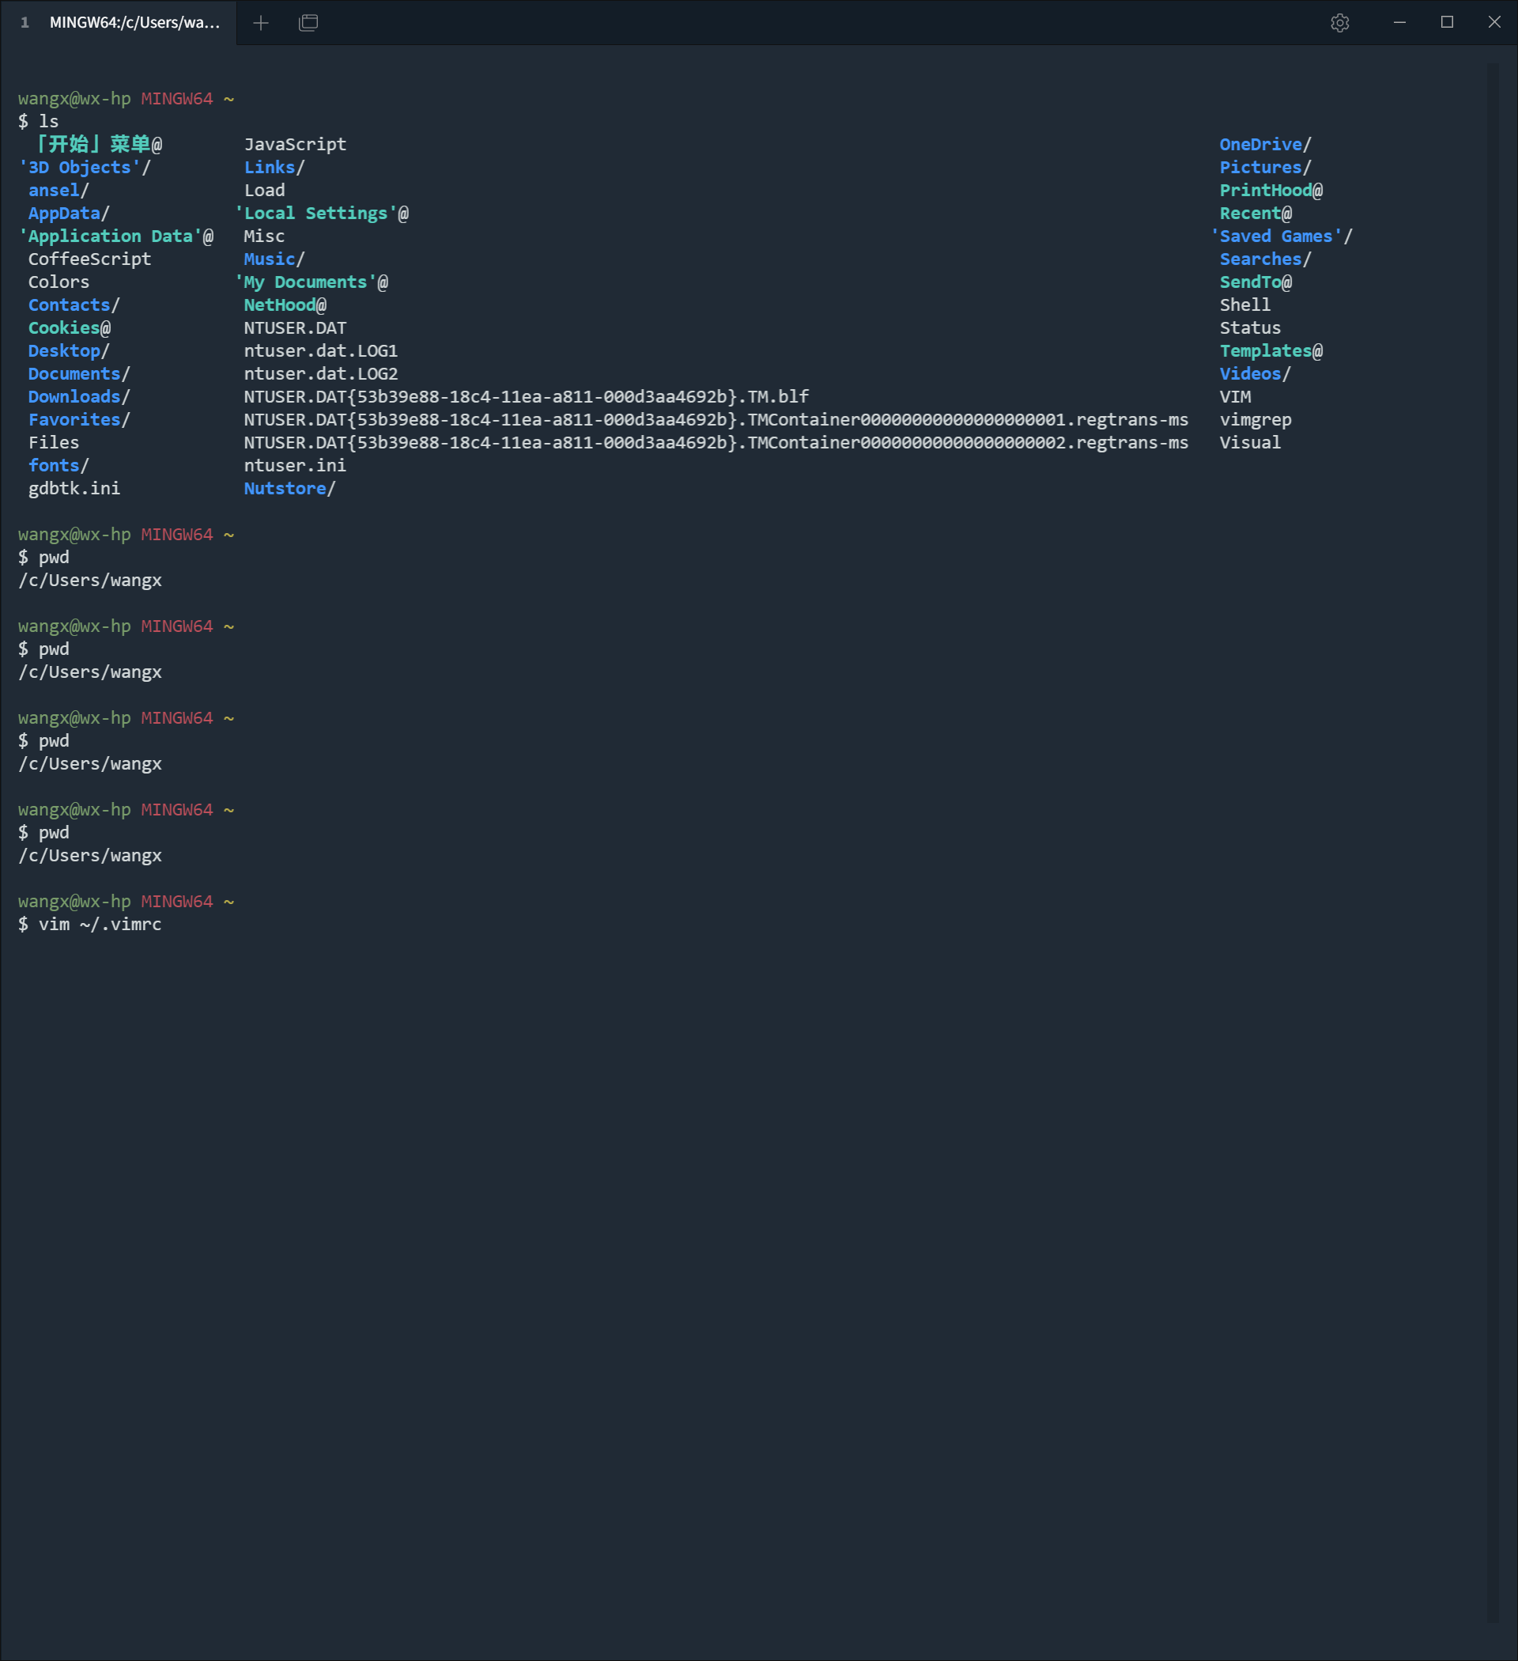Click the 'ls' command text
The width and height of the screenshot is (1518, 1661).
(x=48, y=122)
